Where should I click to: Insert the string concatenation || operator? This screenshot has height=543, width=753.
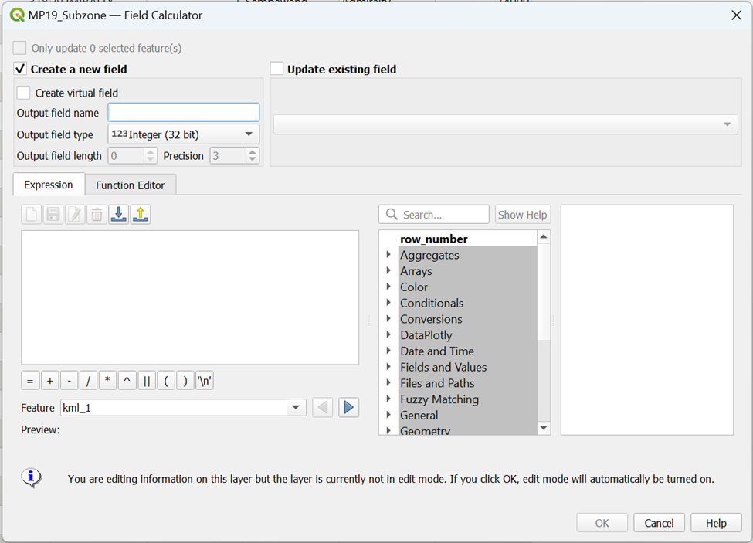pyautogui.click(x=147, y=381)
